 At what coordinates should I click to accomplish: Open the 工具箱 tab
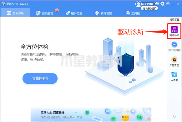(x=133, y=13)
